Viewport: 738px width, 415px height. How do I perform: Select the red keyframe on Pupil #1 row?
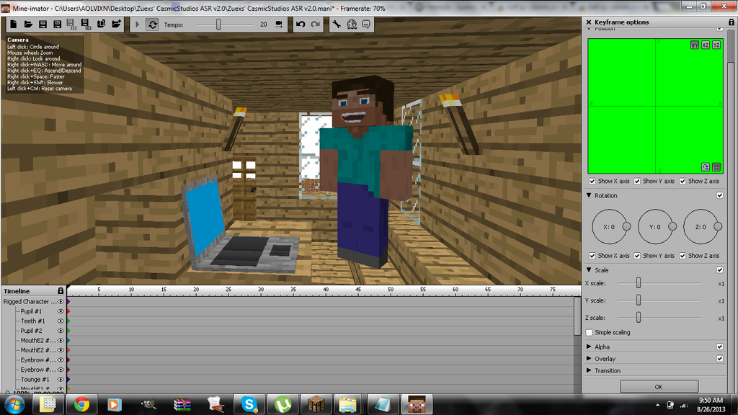68,311
